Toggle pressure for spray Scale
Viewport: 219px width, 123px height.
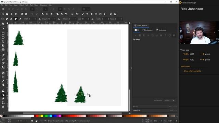pos(92,19)
